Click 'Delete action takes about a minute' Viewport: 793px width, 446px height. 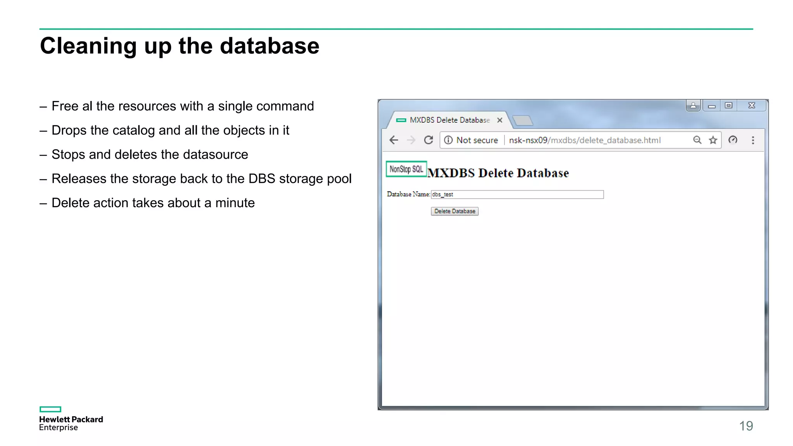(153, 203)
